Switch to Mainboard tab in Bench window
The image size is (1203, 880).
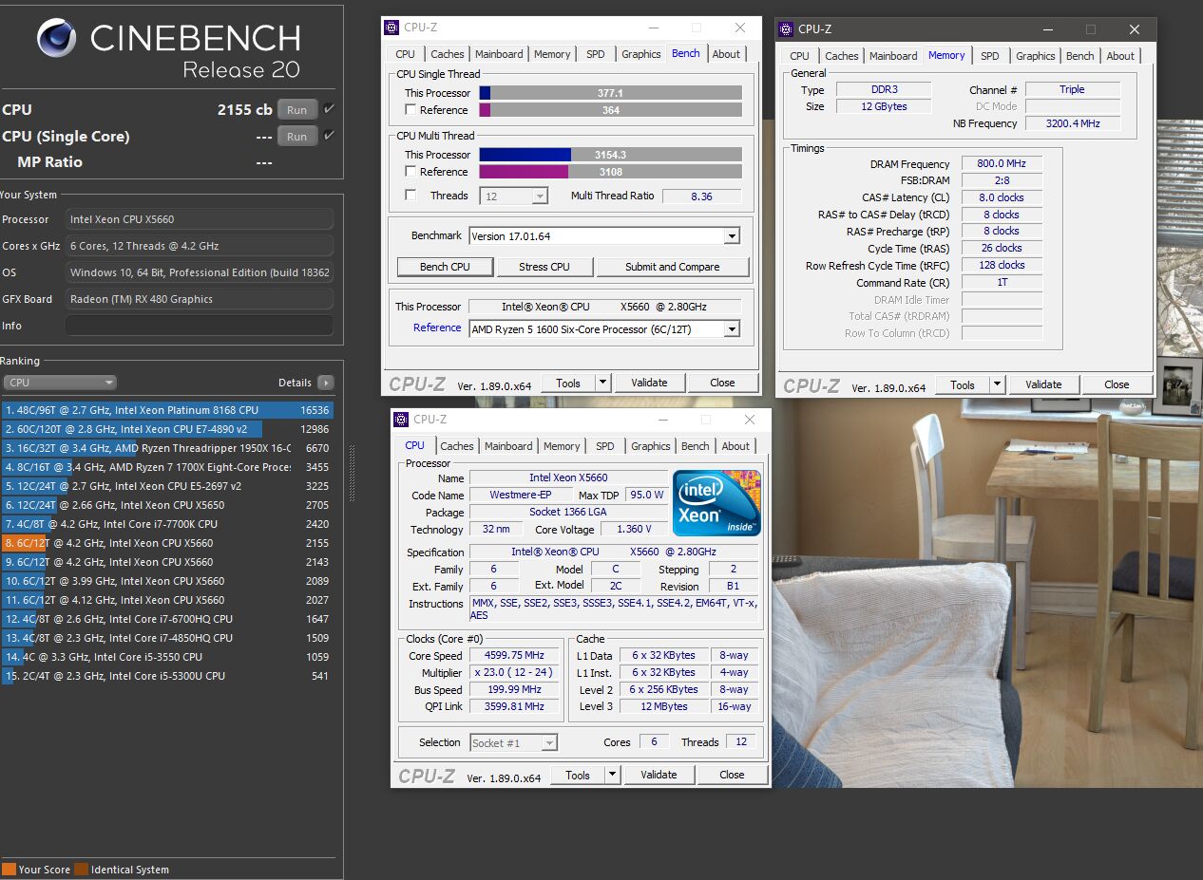point(499,54)
